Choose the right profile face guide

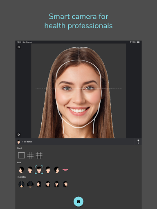click(56, 170)
